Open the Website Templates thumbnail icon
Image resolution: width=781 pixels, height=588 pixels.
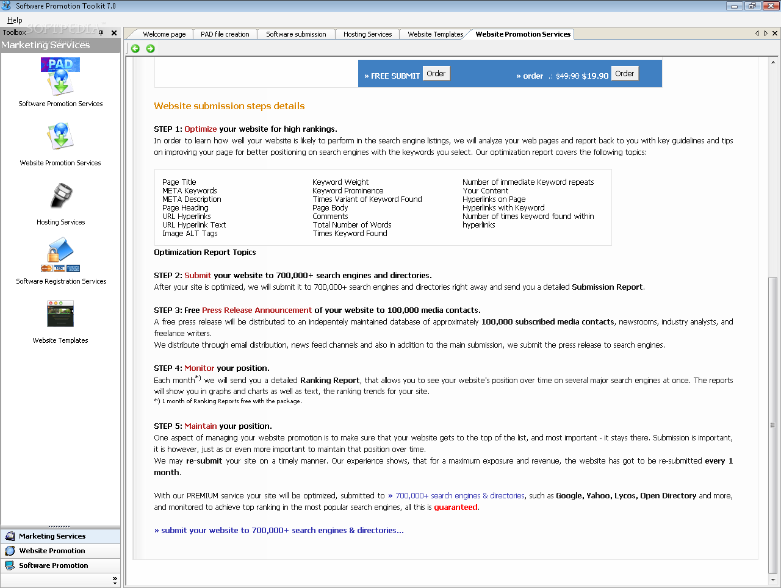pyautogui.click(x=60, y=314)
